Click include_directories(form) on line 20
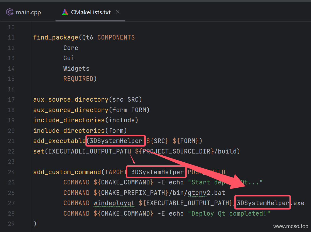 [80, 131]
